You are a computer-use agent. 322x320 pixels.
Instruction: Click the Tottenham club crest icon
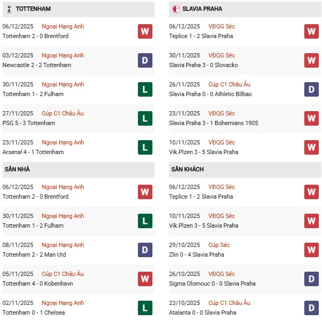tap(9, 9)
